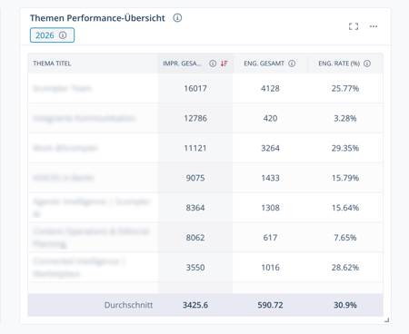Select engagement value 420

[270, 118]
